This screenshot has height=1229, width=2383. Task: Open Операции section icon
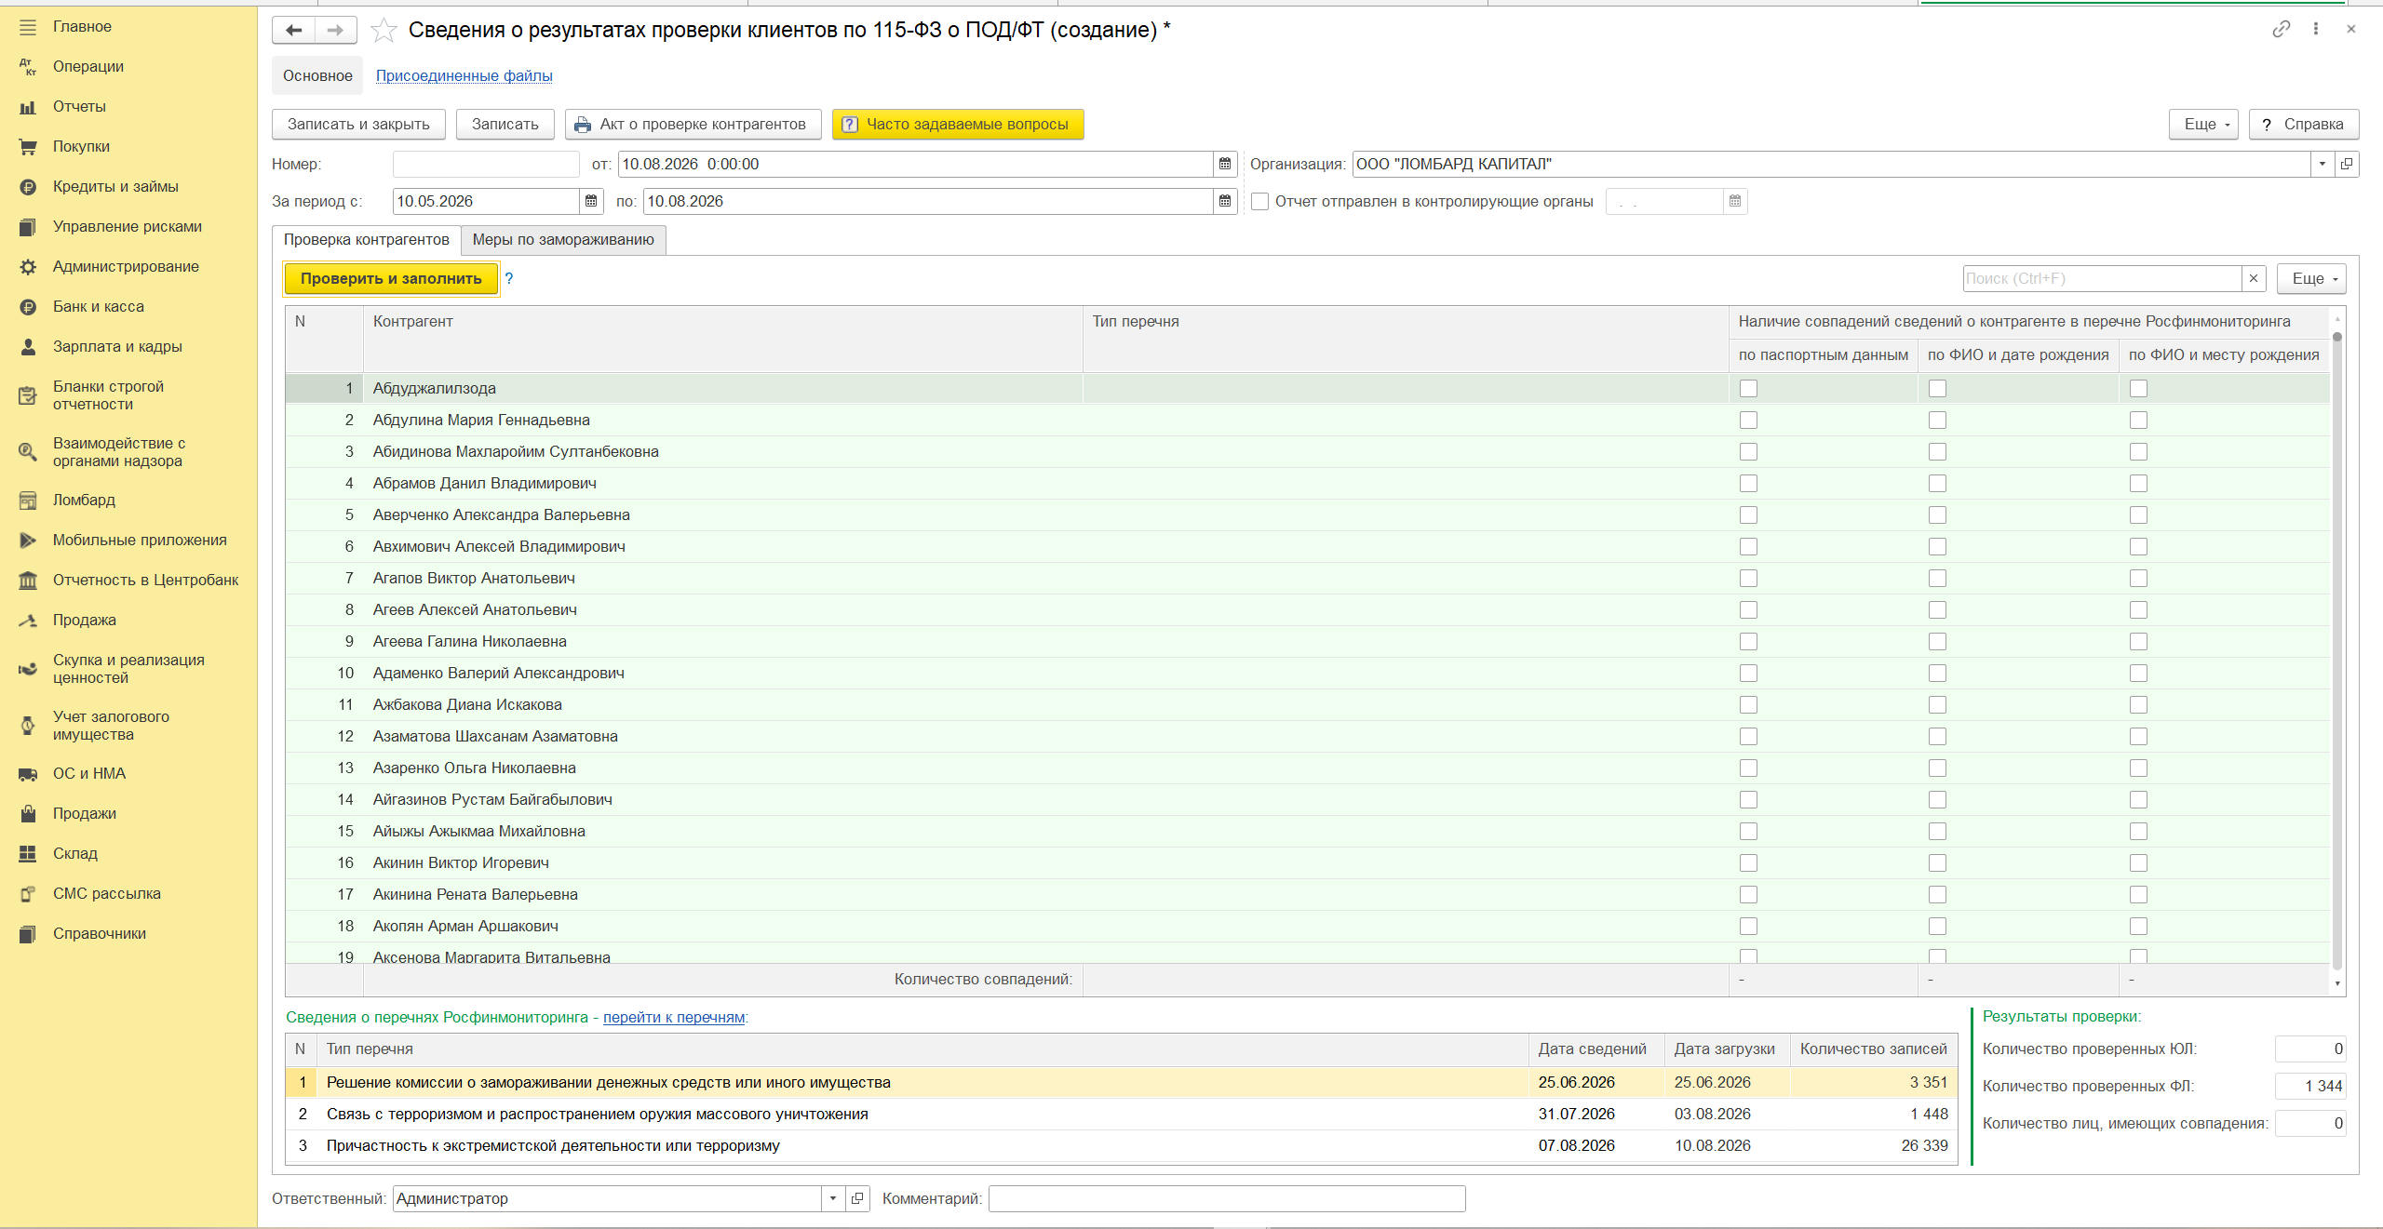[x=28, y=67]
